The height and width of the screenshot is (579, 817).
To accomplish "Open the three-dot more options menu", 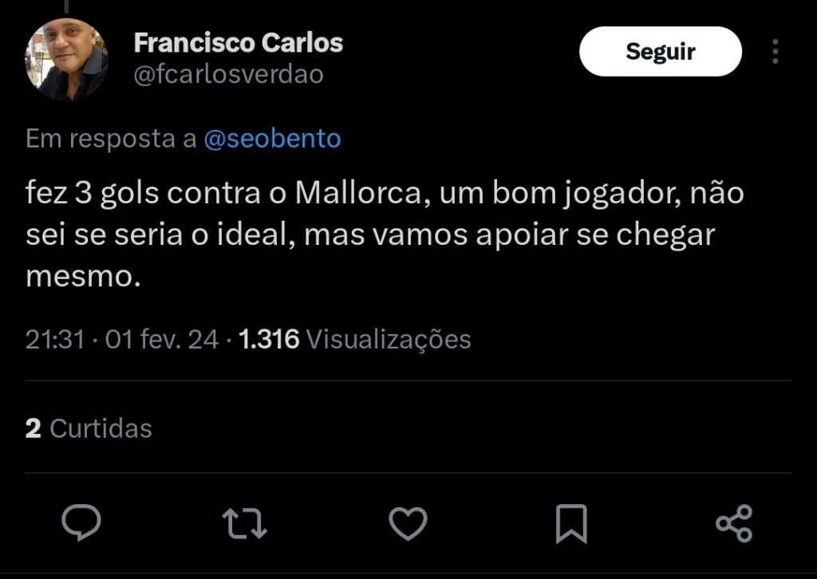I will tap(775, 52).
